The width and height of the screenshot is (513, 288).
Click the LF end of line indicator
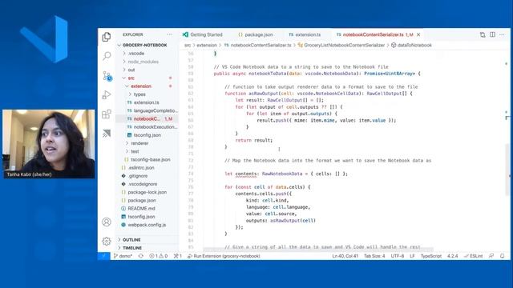[x=412, y=256]
